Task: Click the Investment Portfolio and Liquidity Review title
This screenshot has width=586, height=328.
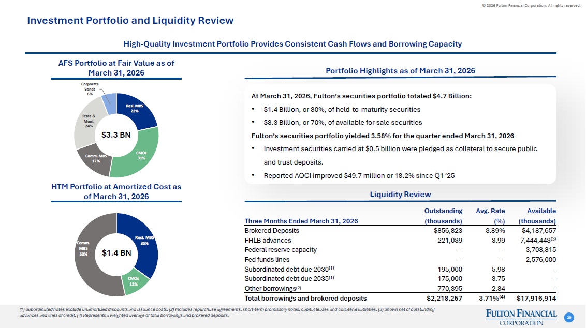Action: point(130,20)
